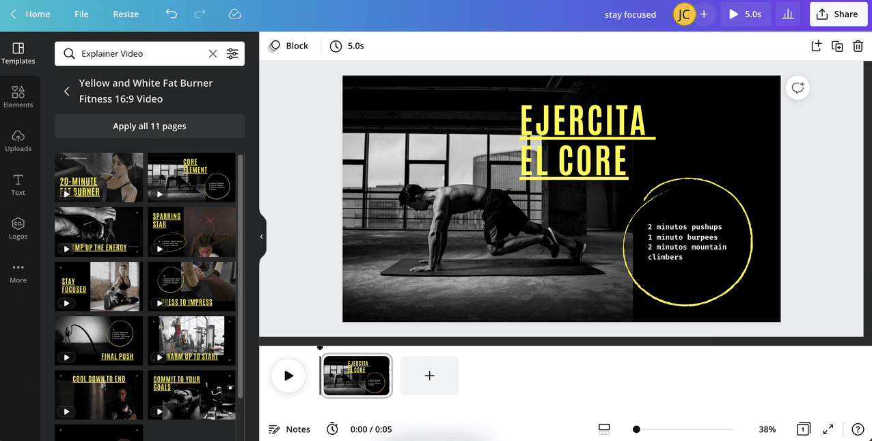Click the undo arrow icon
The image size is (872, 441).
(x=172, y=14)
